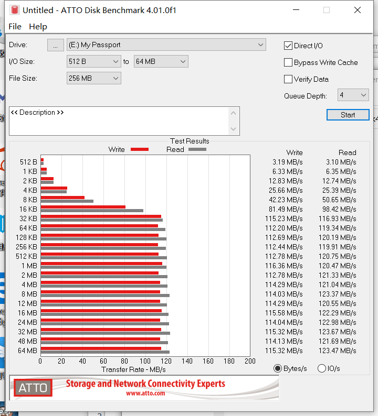Switch results to IO/s
The image size is (378, 416).
[x=322, y=368]
